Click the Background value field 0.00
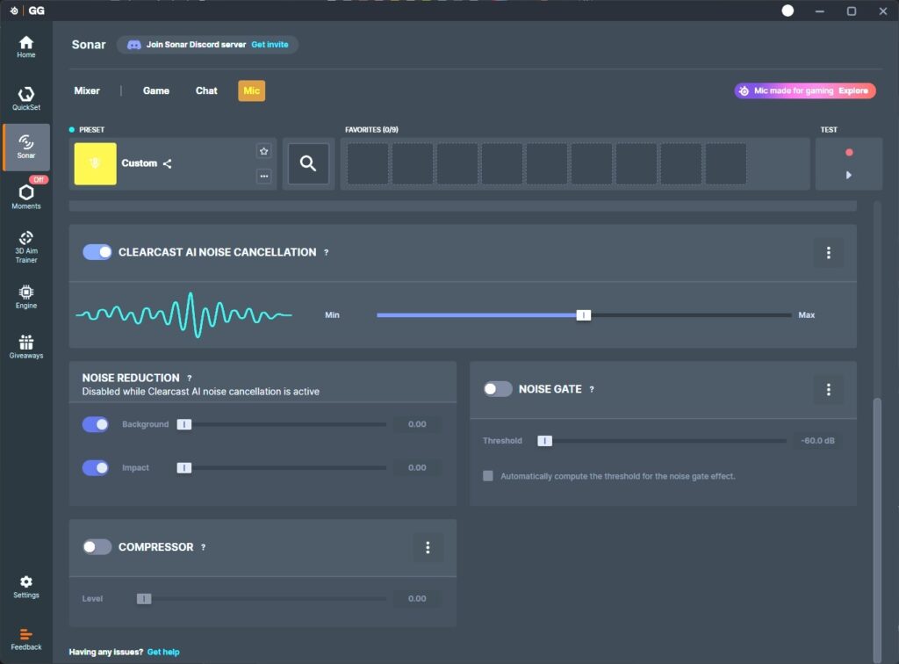899x664 pixels. pyautogui.click(x=417, y=424)
